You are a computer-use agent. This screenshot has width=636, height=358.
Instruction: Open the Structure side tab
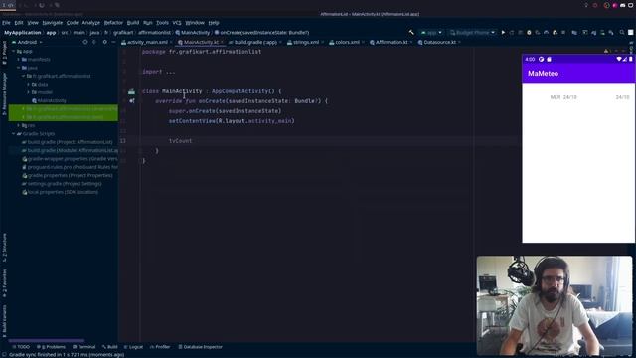click(x=4, y=248)
